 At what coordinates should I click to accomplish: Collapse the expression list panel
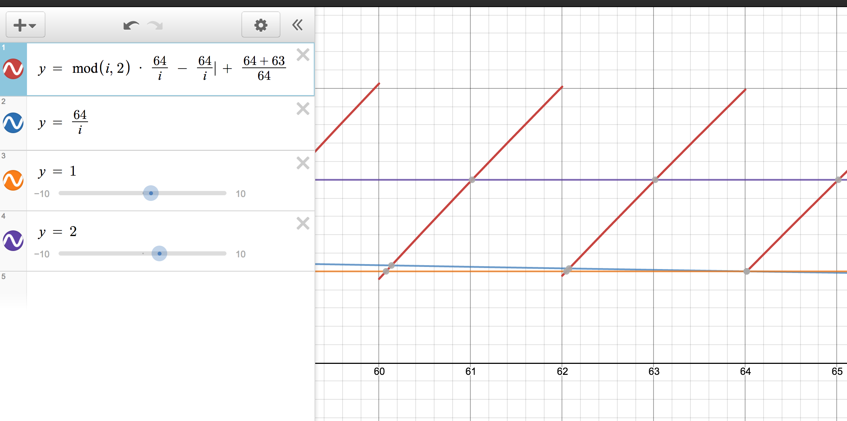[x=297, y=25]
